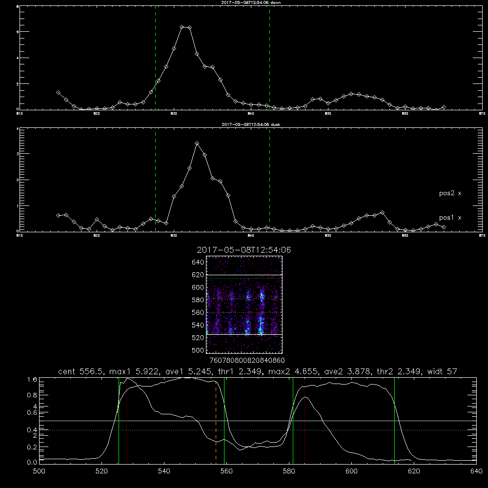Select the timestamp title above the heatmap image

244,250
